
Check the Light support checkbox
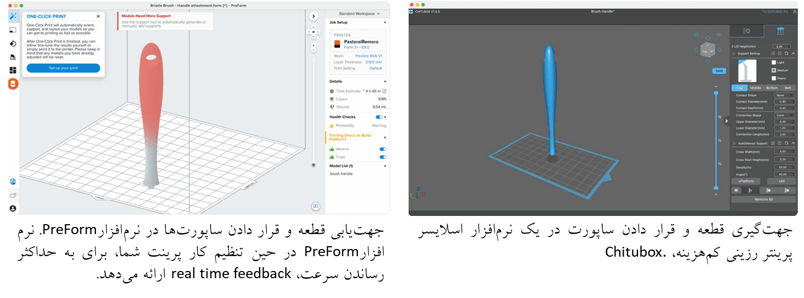[774, 63]
